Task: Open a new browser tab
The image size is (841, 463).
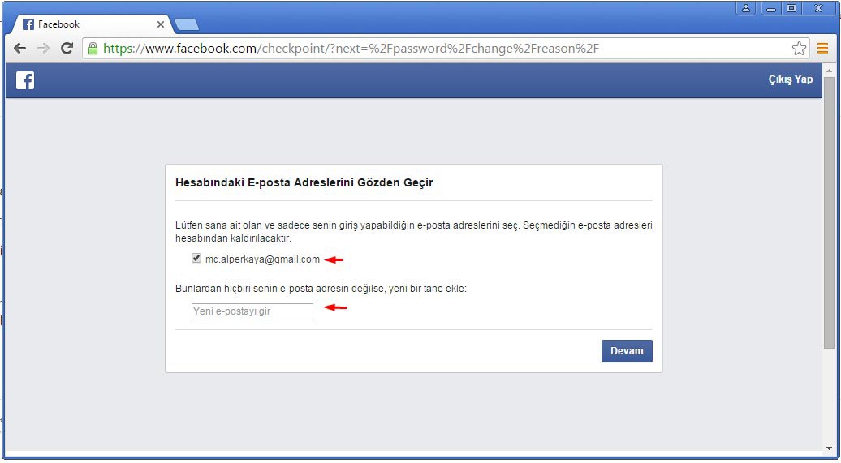Action: [187, 24]
